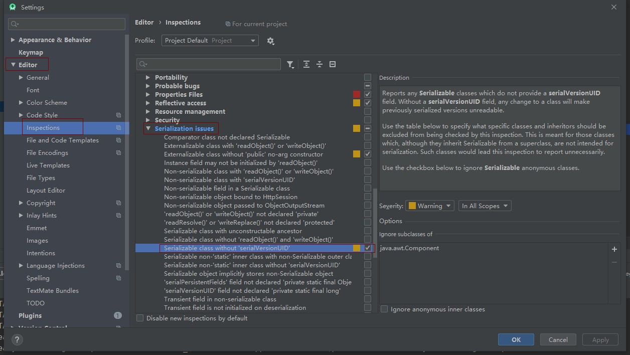Click the reset-to-empty square icon in toolbar
This screenshot has height=355, width=630.
coord(332,64)
